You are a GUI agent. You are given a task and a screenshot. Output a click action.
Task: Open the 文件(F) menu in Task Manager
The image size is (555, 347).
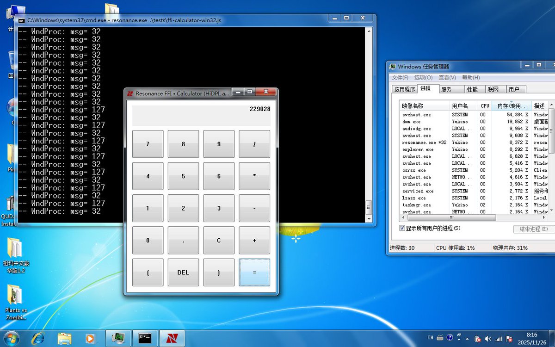400,77
